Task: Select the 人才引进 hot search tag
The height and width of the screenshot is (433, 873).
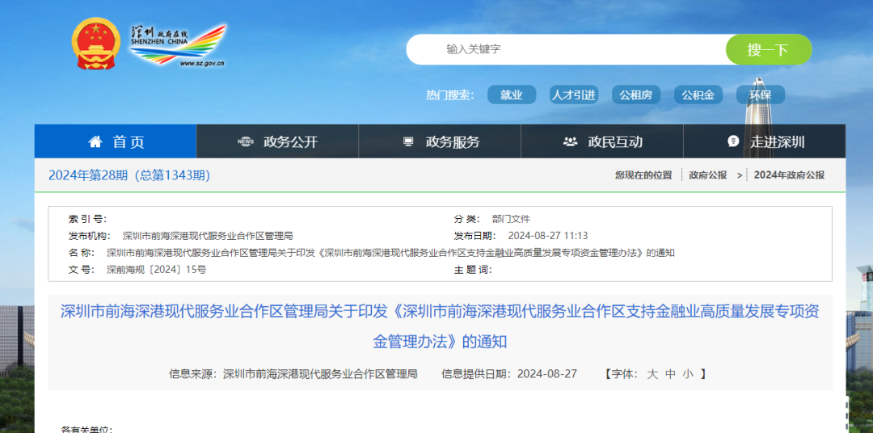Action: pos(574,95)
